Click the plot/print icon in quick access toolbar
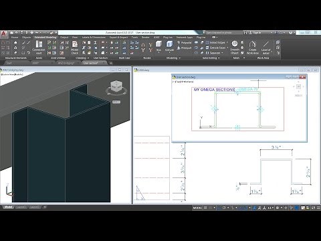The height and width of the screenshot is (241, 321). click(31, 33)
